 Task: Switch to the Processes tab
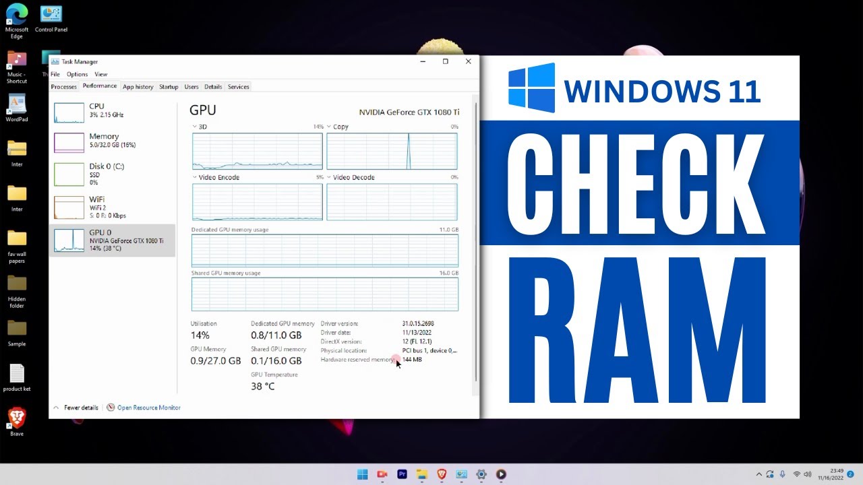pyautogui.click(x=64, y=87)
